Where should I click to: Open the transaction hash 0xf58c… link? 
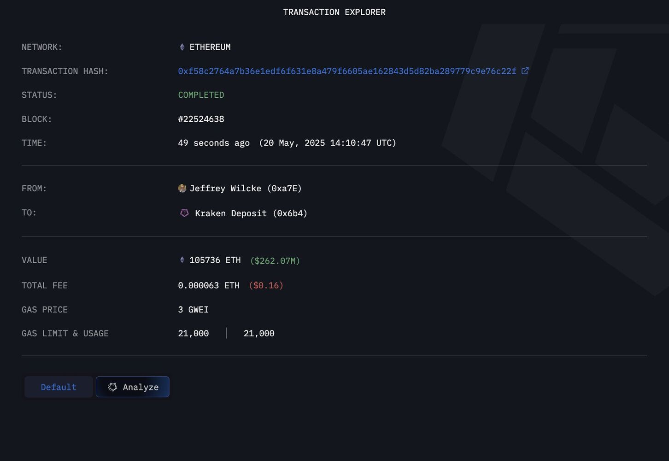coord(347,71)
